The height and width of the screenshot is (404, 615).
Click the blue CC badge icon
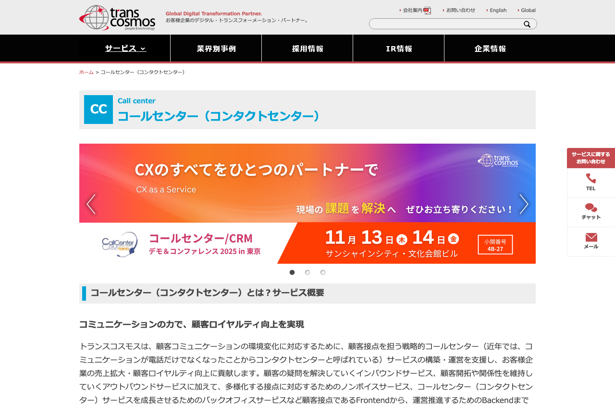98,110
